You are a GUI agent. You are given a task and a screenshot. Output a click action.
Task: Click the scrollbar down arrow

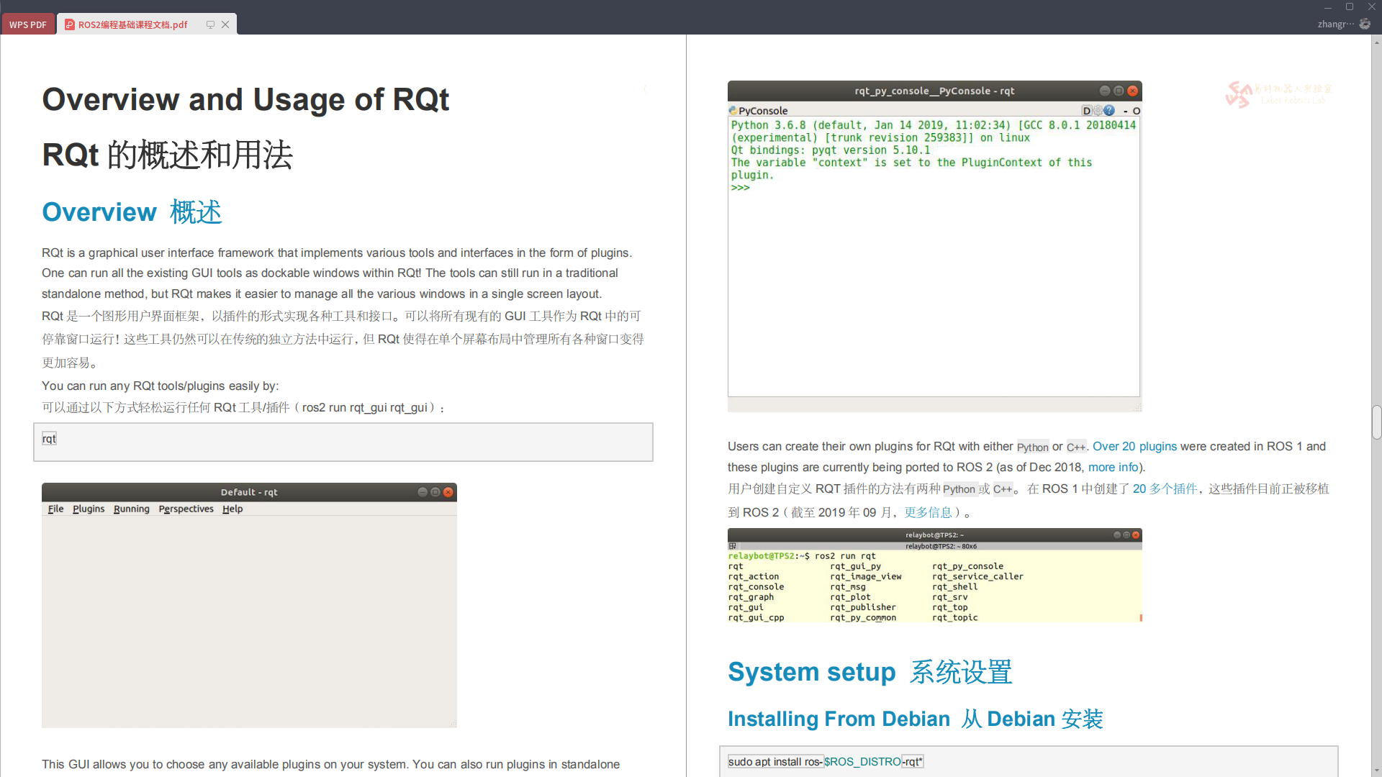coord(1376,771)
